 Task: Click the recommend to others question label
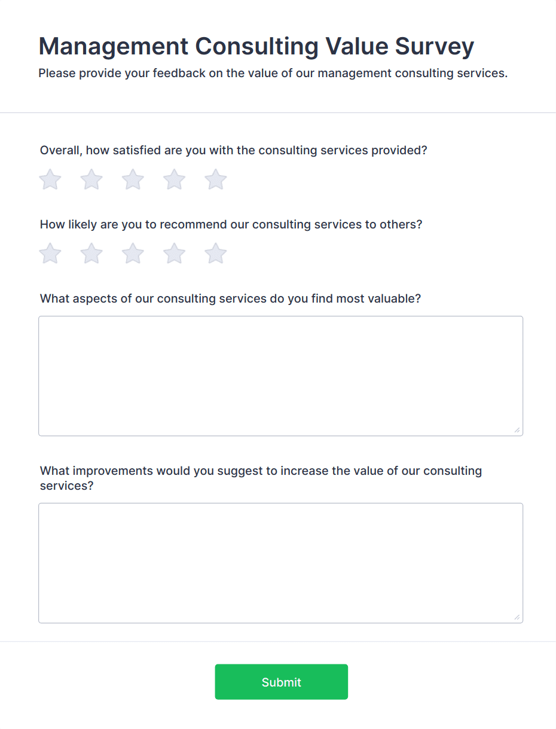click(x=231, y=224)
